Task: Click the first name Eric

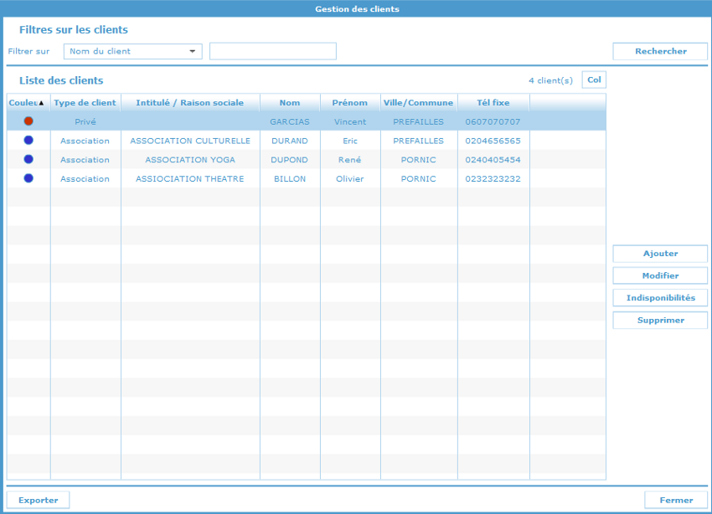Action: 350,141
